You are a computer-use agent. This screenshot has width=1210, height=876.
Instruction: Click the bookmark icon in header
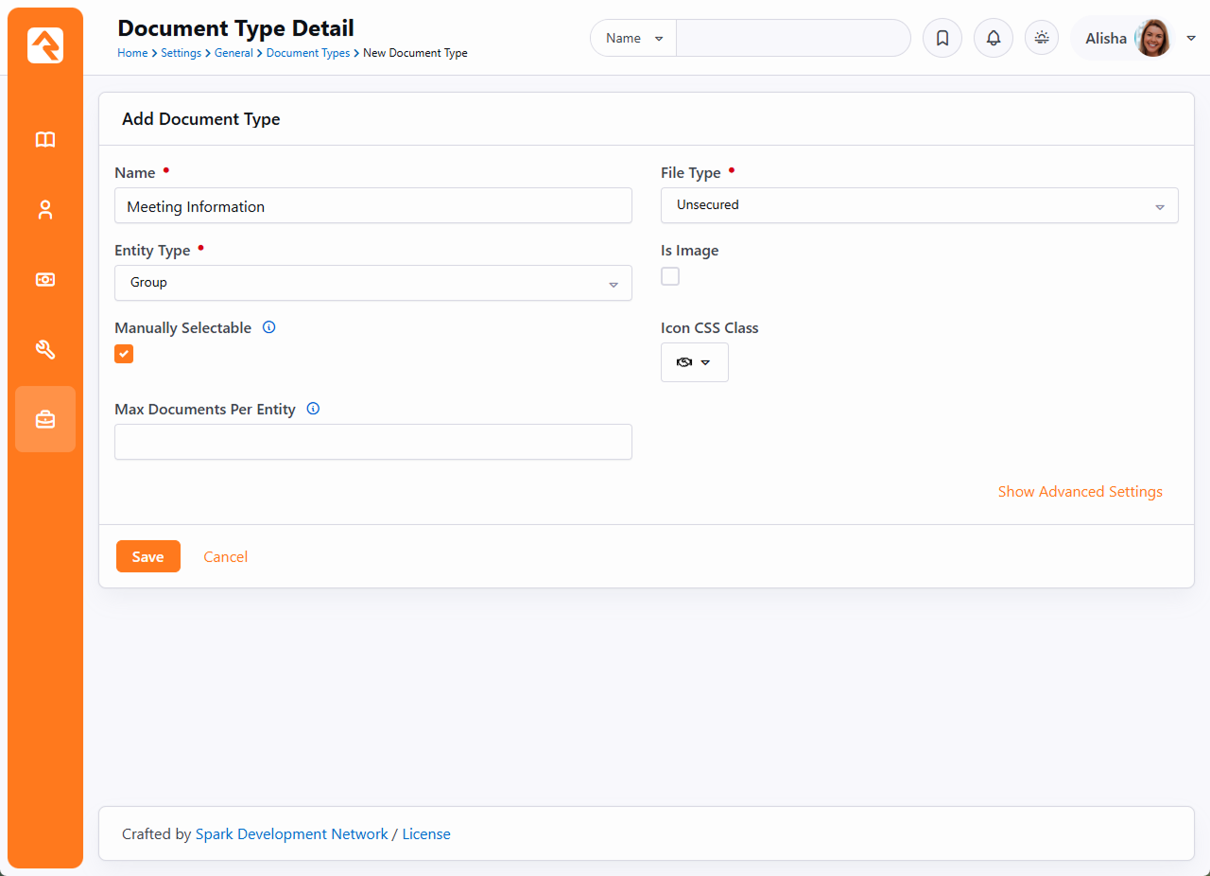[x=942, y=39]
